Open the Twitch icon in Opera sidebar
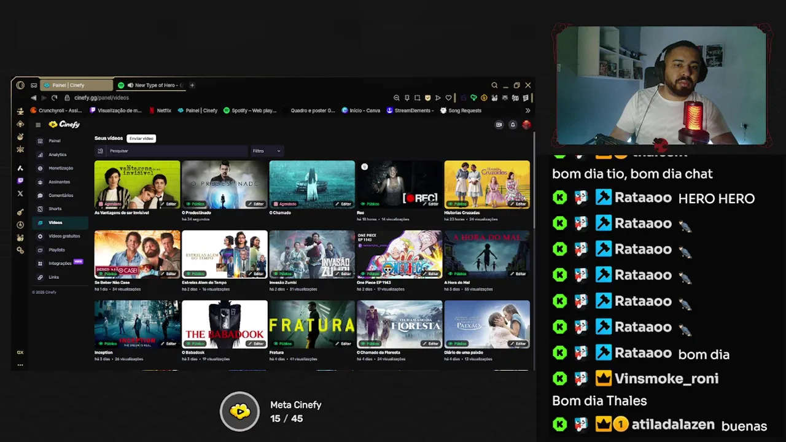786x442 pixels. coord(20,180)
